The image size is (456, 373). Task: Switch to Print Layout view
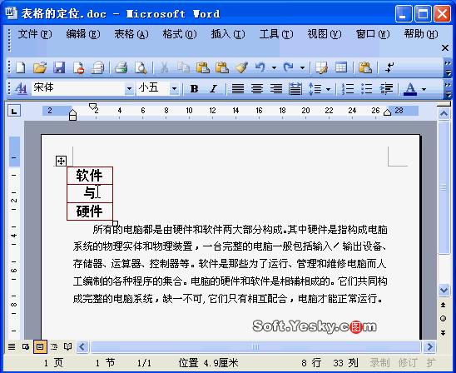pos(40,346)
